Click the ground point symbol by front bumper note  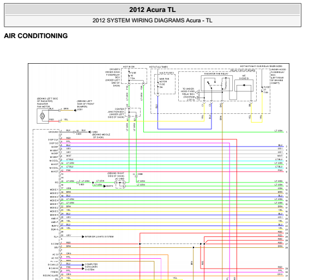[75, 111]
